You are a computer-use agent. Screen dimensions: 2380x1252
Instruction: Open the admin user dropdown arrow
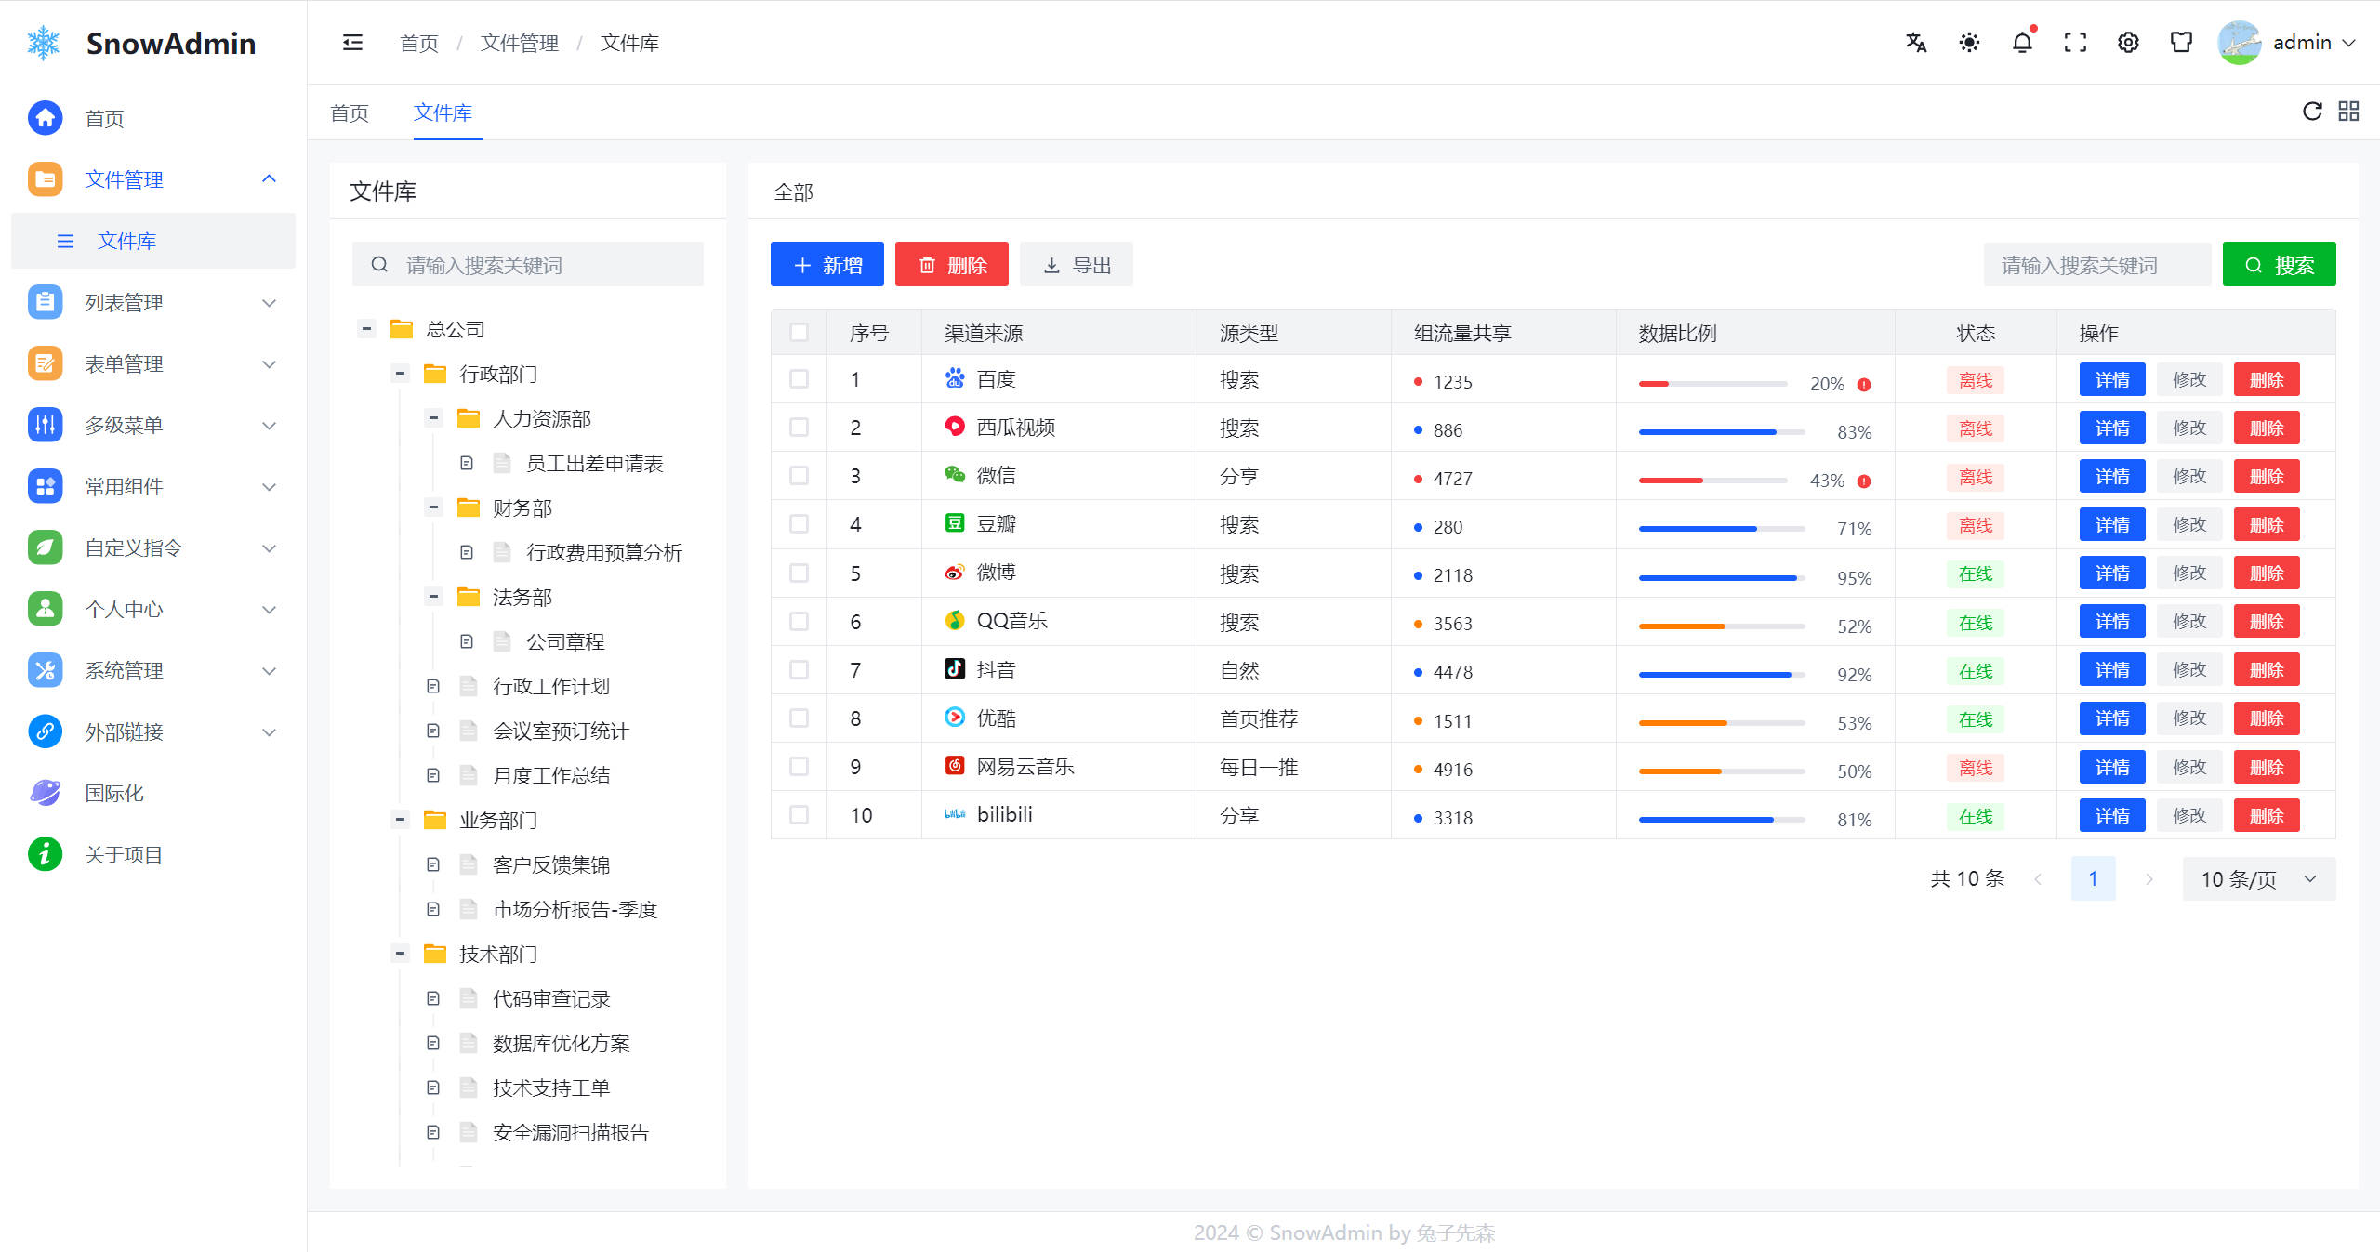click(x=2349, y=43)
